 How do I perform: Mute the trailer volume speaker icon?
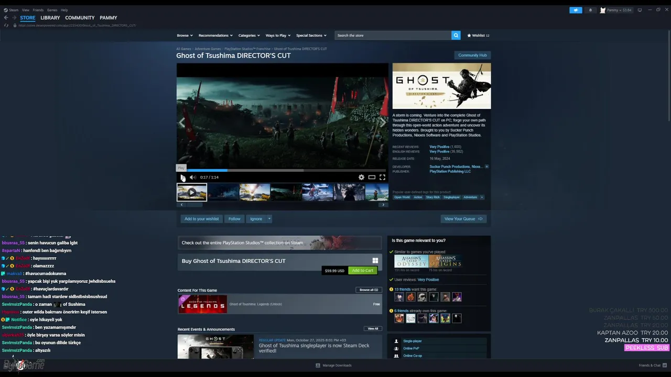pos(192,178)
